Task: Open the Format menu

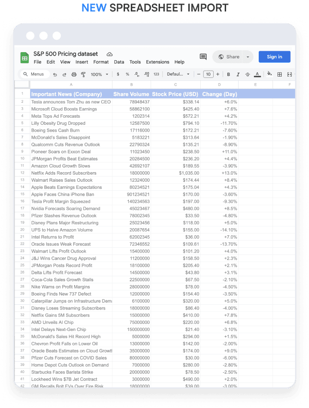Action: pyautogui.click(x=101, y=62)
